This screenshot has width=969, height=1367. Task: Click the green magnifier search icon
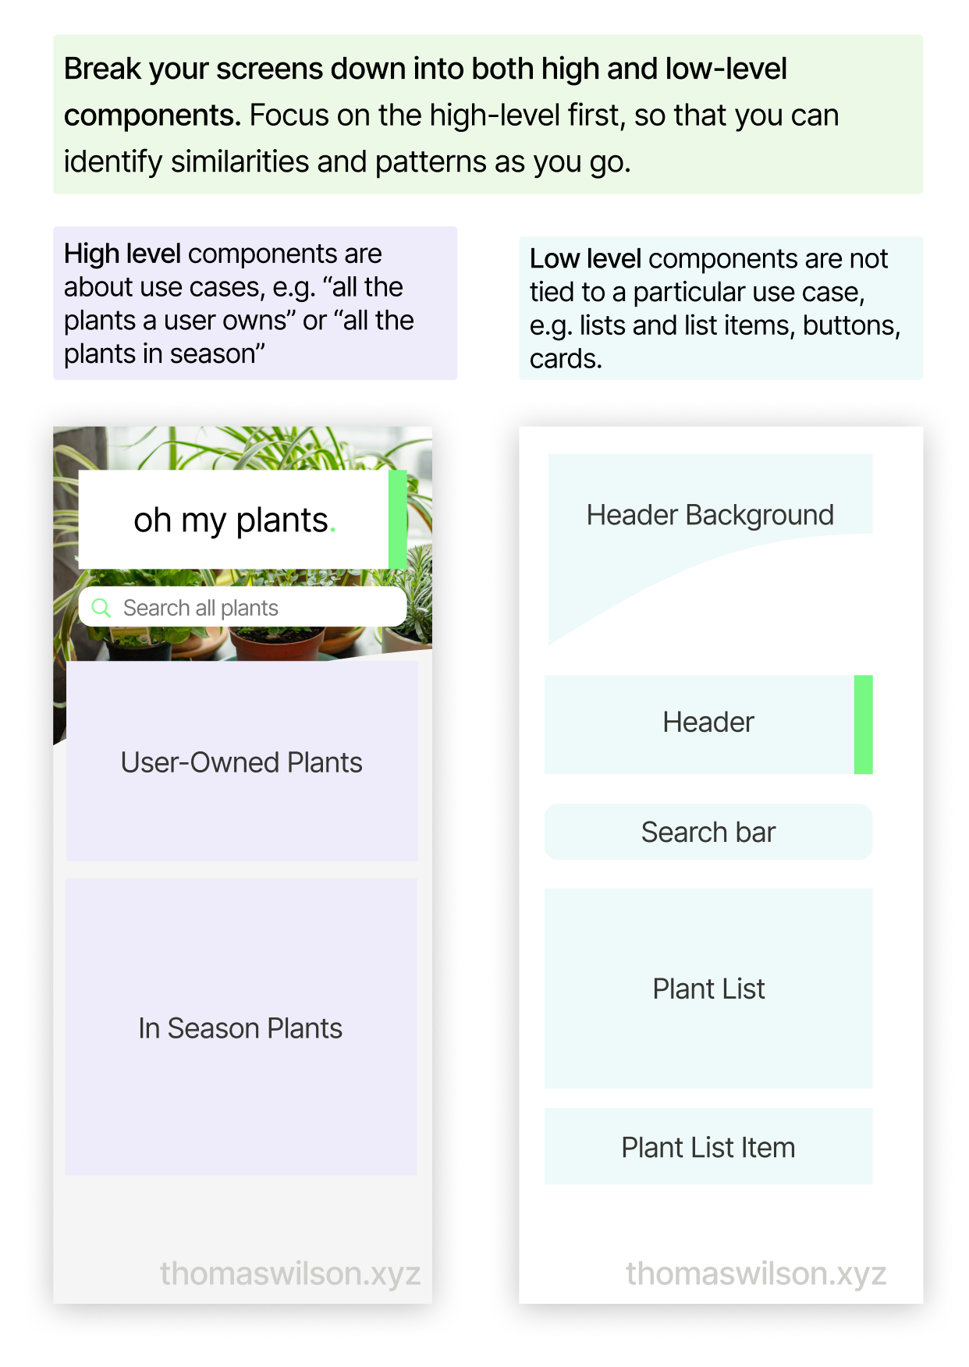pos(101,608)
